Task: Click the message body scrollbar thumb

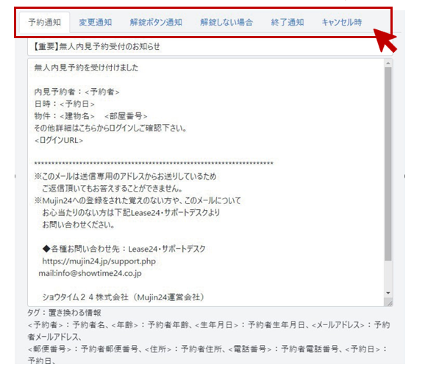Action: [388, 164]
